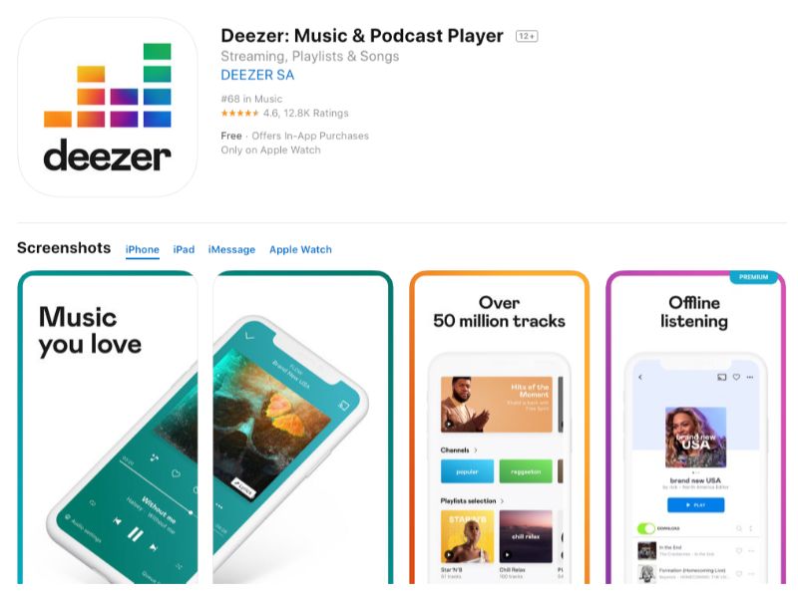
Task: Click the blue Play button under brand new USA
Action: pos(695,505)
